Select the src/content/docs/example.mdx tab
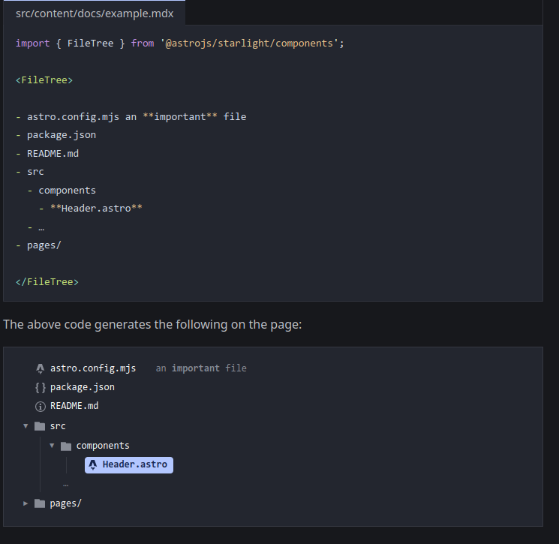 [92, 13]
